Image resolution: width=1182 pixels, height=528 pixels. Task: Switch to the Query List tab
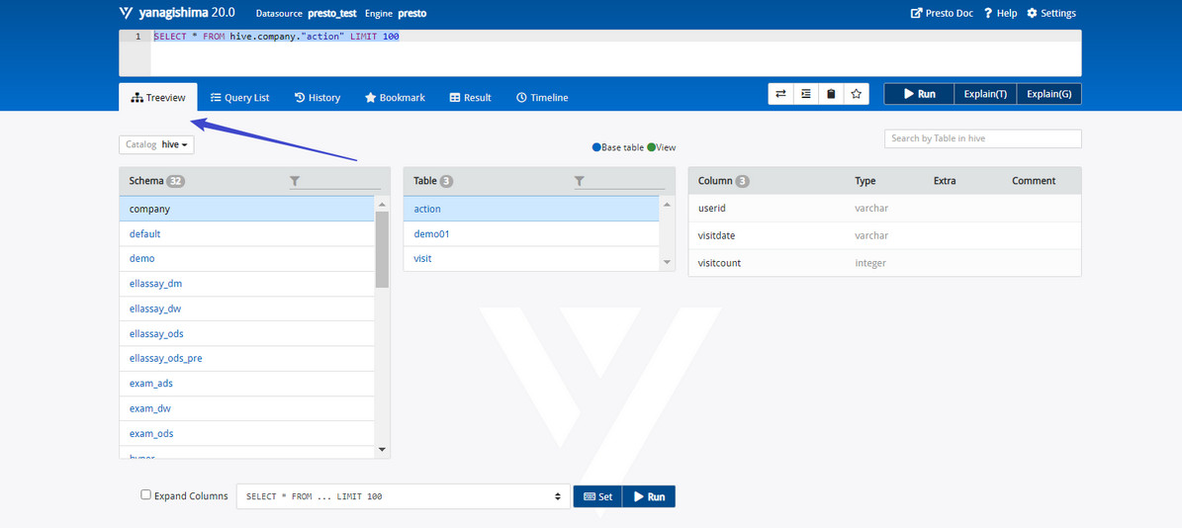(x=239, y=97)
